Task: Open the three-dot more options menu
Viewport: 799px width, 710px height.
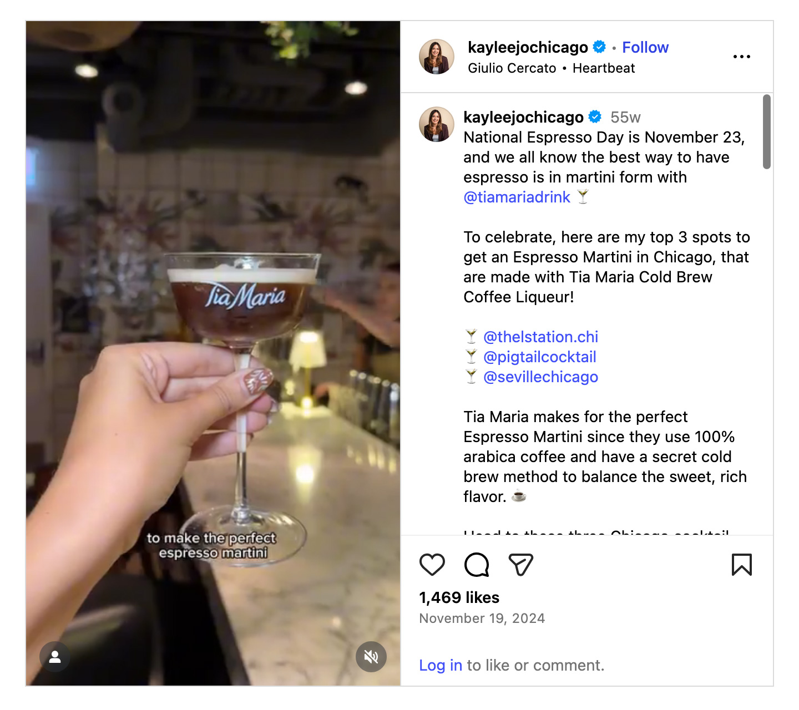Action: [741, 57]
